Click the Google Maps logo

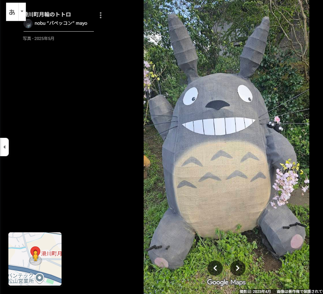(x=226, y=283)
